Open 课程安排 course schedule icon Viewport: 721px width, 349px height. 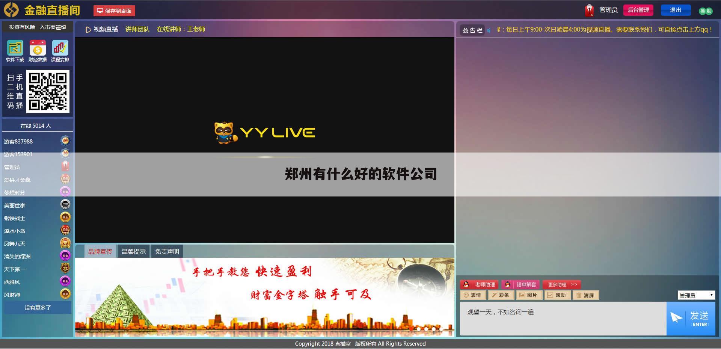click(x=60, y=48)
